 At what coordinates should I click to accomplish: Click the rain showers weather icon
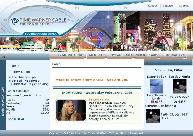tap(156, 86)
